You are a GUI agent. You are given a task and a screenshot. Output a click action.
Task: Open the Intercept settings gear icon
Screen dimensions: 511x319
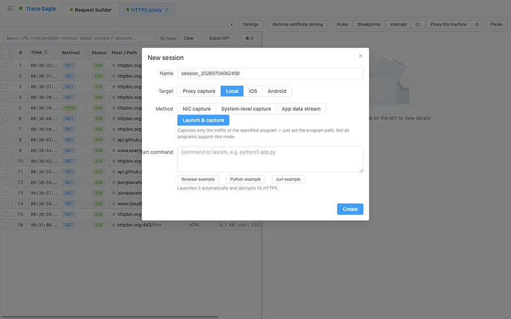click(x=417, y=25)
